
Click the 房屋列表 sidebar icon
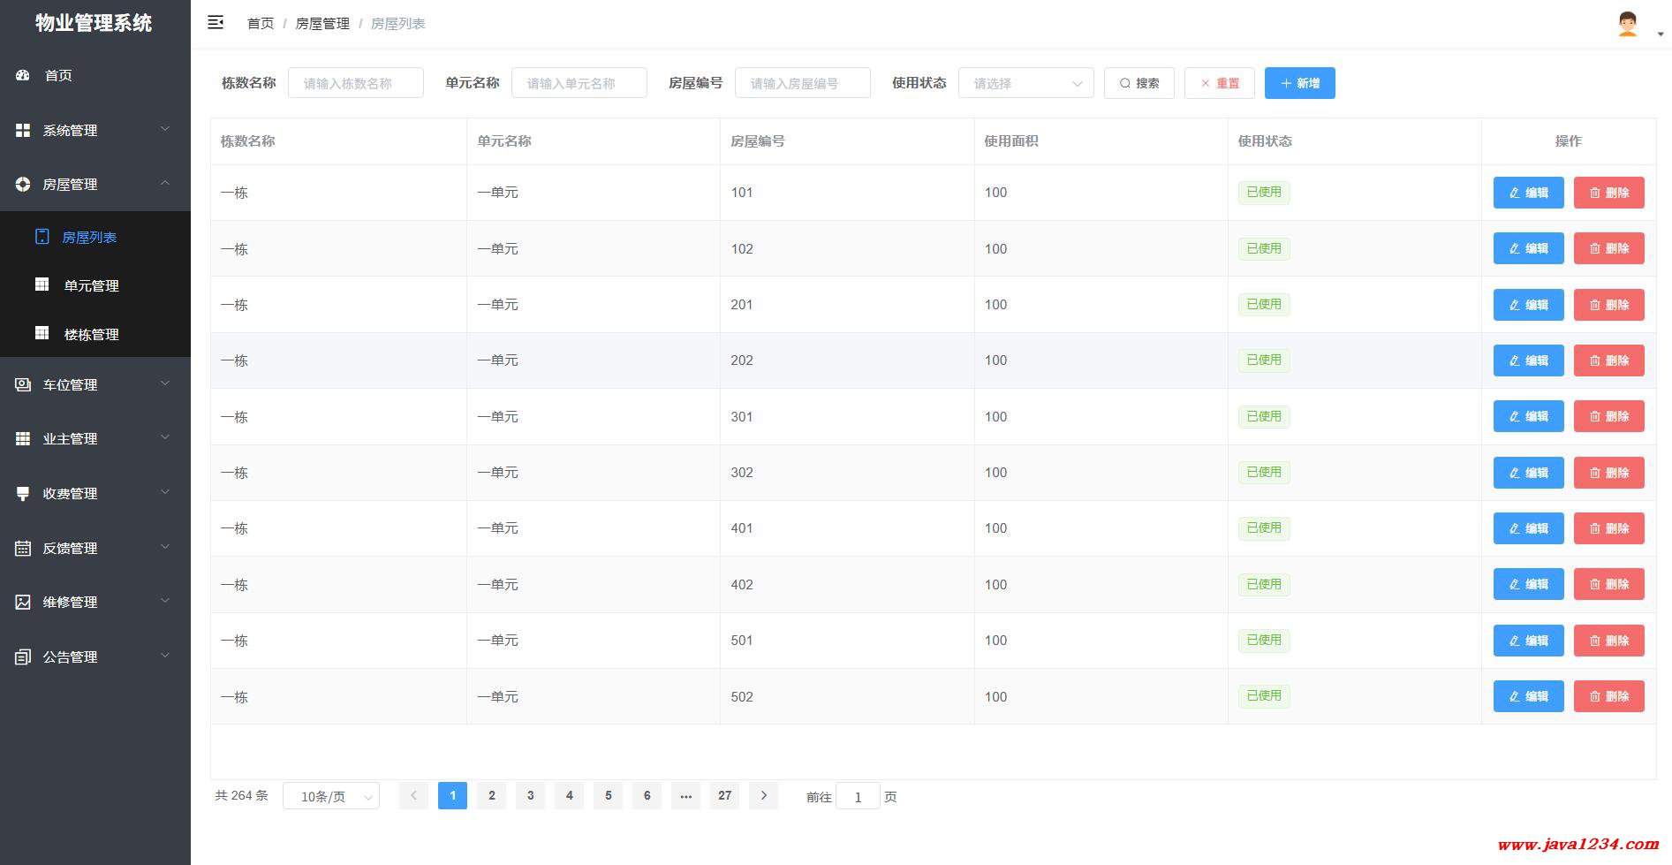[x=42, y=237]
